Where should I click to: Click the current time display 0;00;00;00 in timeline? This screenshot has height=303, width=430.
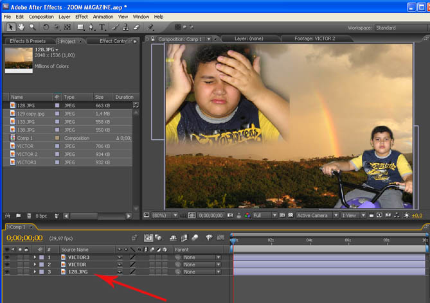[x=24, y=238]
